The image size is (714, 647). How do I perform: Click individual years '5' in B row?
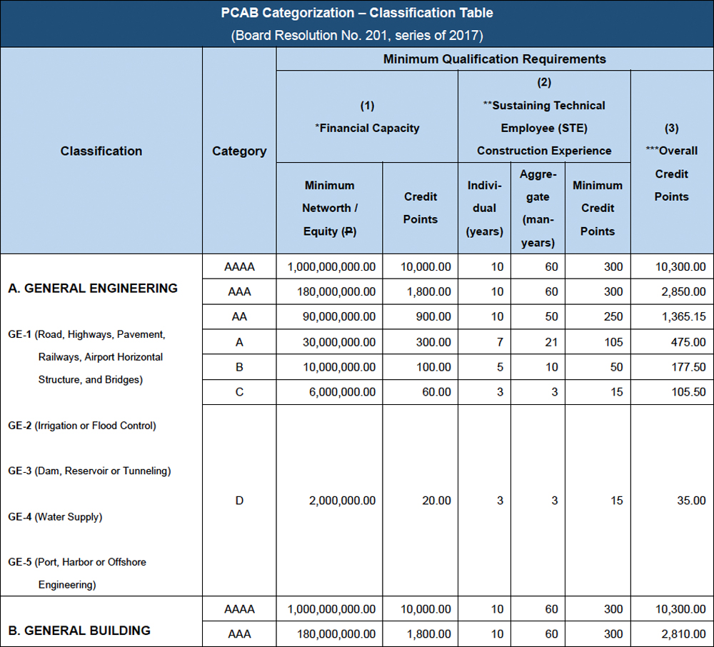pyautogui.click(x=500, y=368)
